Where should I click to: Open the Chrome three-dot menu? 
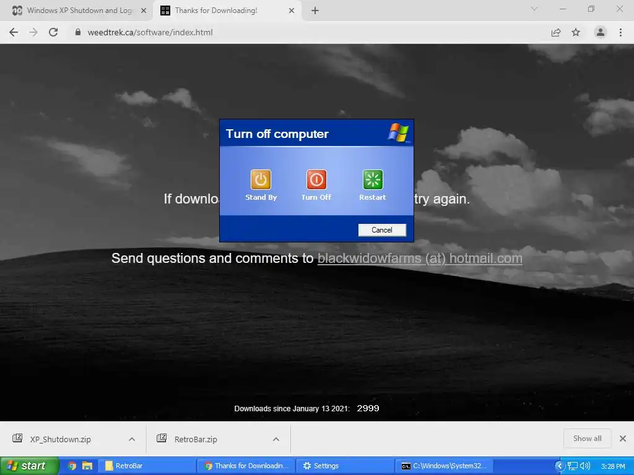(620, 32)
